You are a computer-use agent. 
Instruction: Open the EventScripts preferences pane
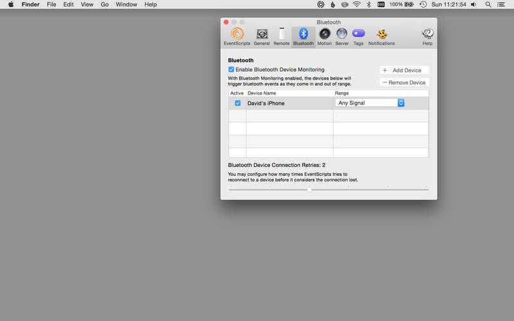(x=236, y=36)
